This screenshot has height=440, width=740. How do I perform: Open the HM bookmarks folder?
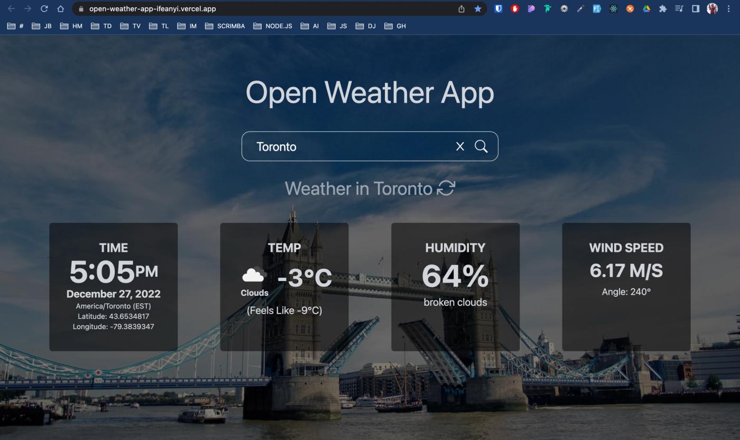click(71, 26)
